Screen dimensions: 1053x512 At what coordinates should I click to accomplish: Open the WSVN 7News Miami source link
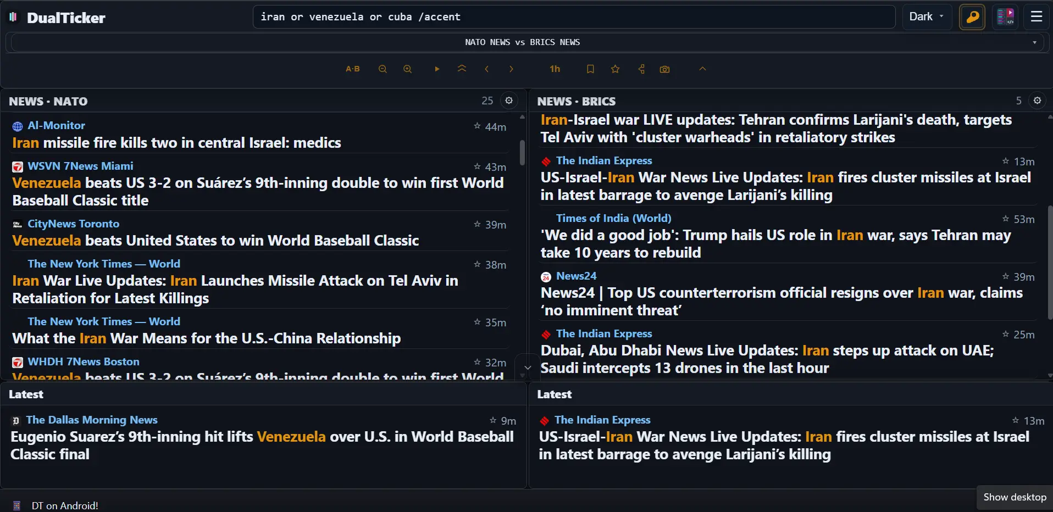pyautogui.click(x=80, y=166)
